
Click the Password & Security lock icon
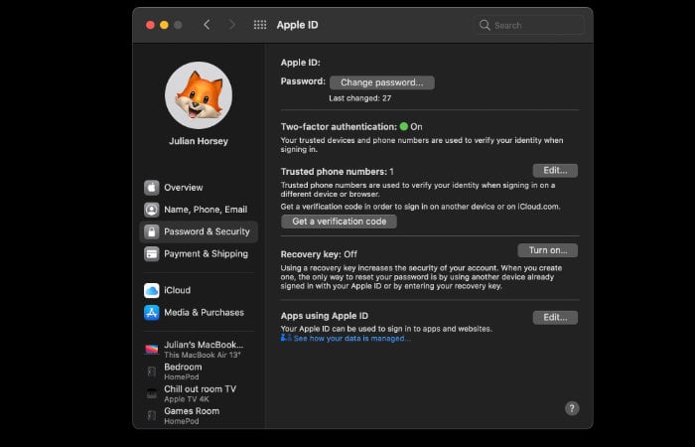(x=152, y=231)
